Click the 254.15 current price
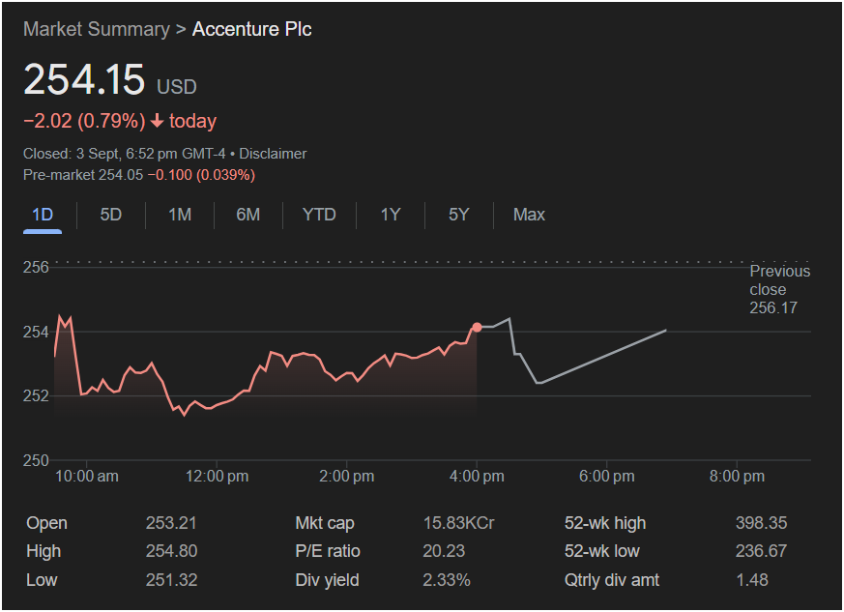Screen dimensions: 844x612 (84, 79)
